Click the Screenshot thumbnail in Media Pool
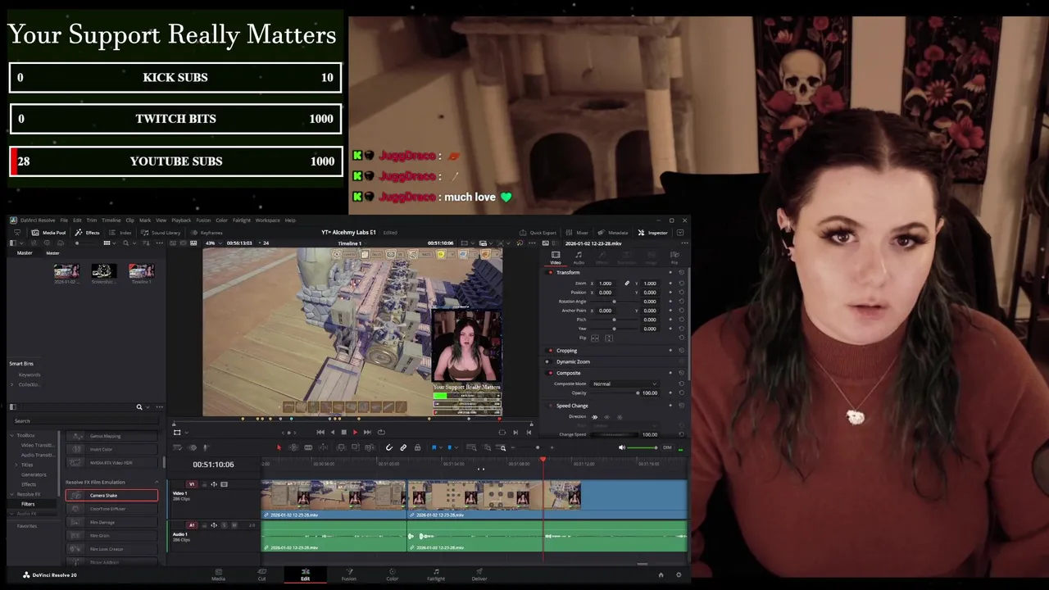This screenshot has height=590, width=1049. (x=103, y=273)
